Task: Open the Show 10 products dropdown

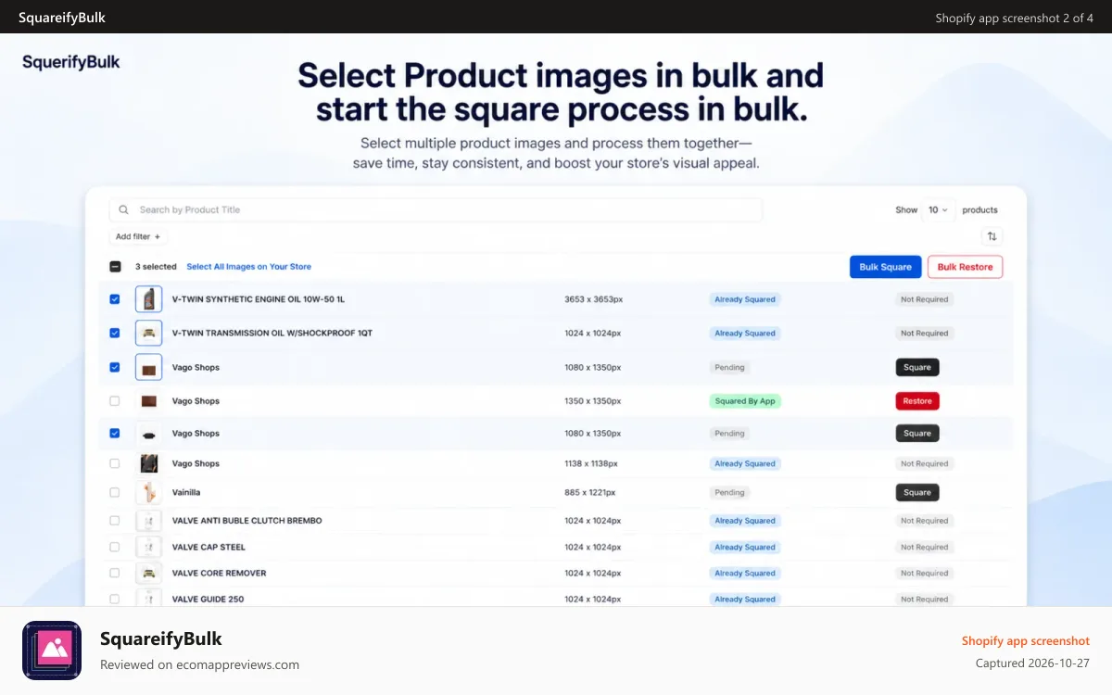Action: click(x=939, y=210)
